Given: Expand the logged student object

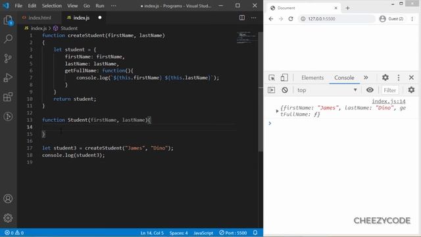Looking at the screenshot, I should (278, 111).
